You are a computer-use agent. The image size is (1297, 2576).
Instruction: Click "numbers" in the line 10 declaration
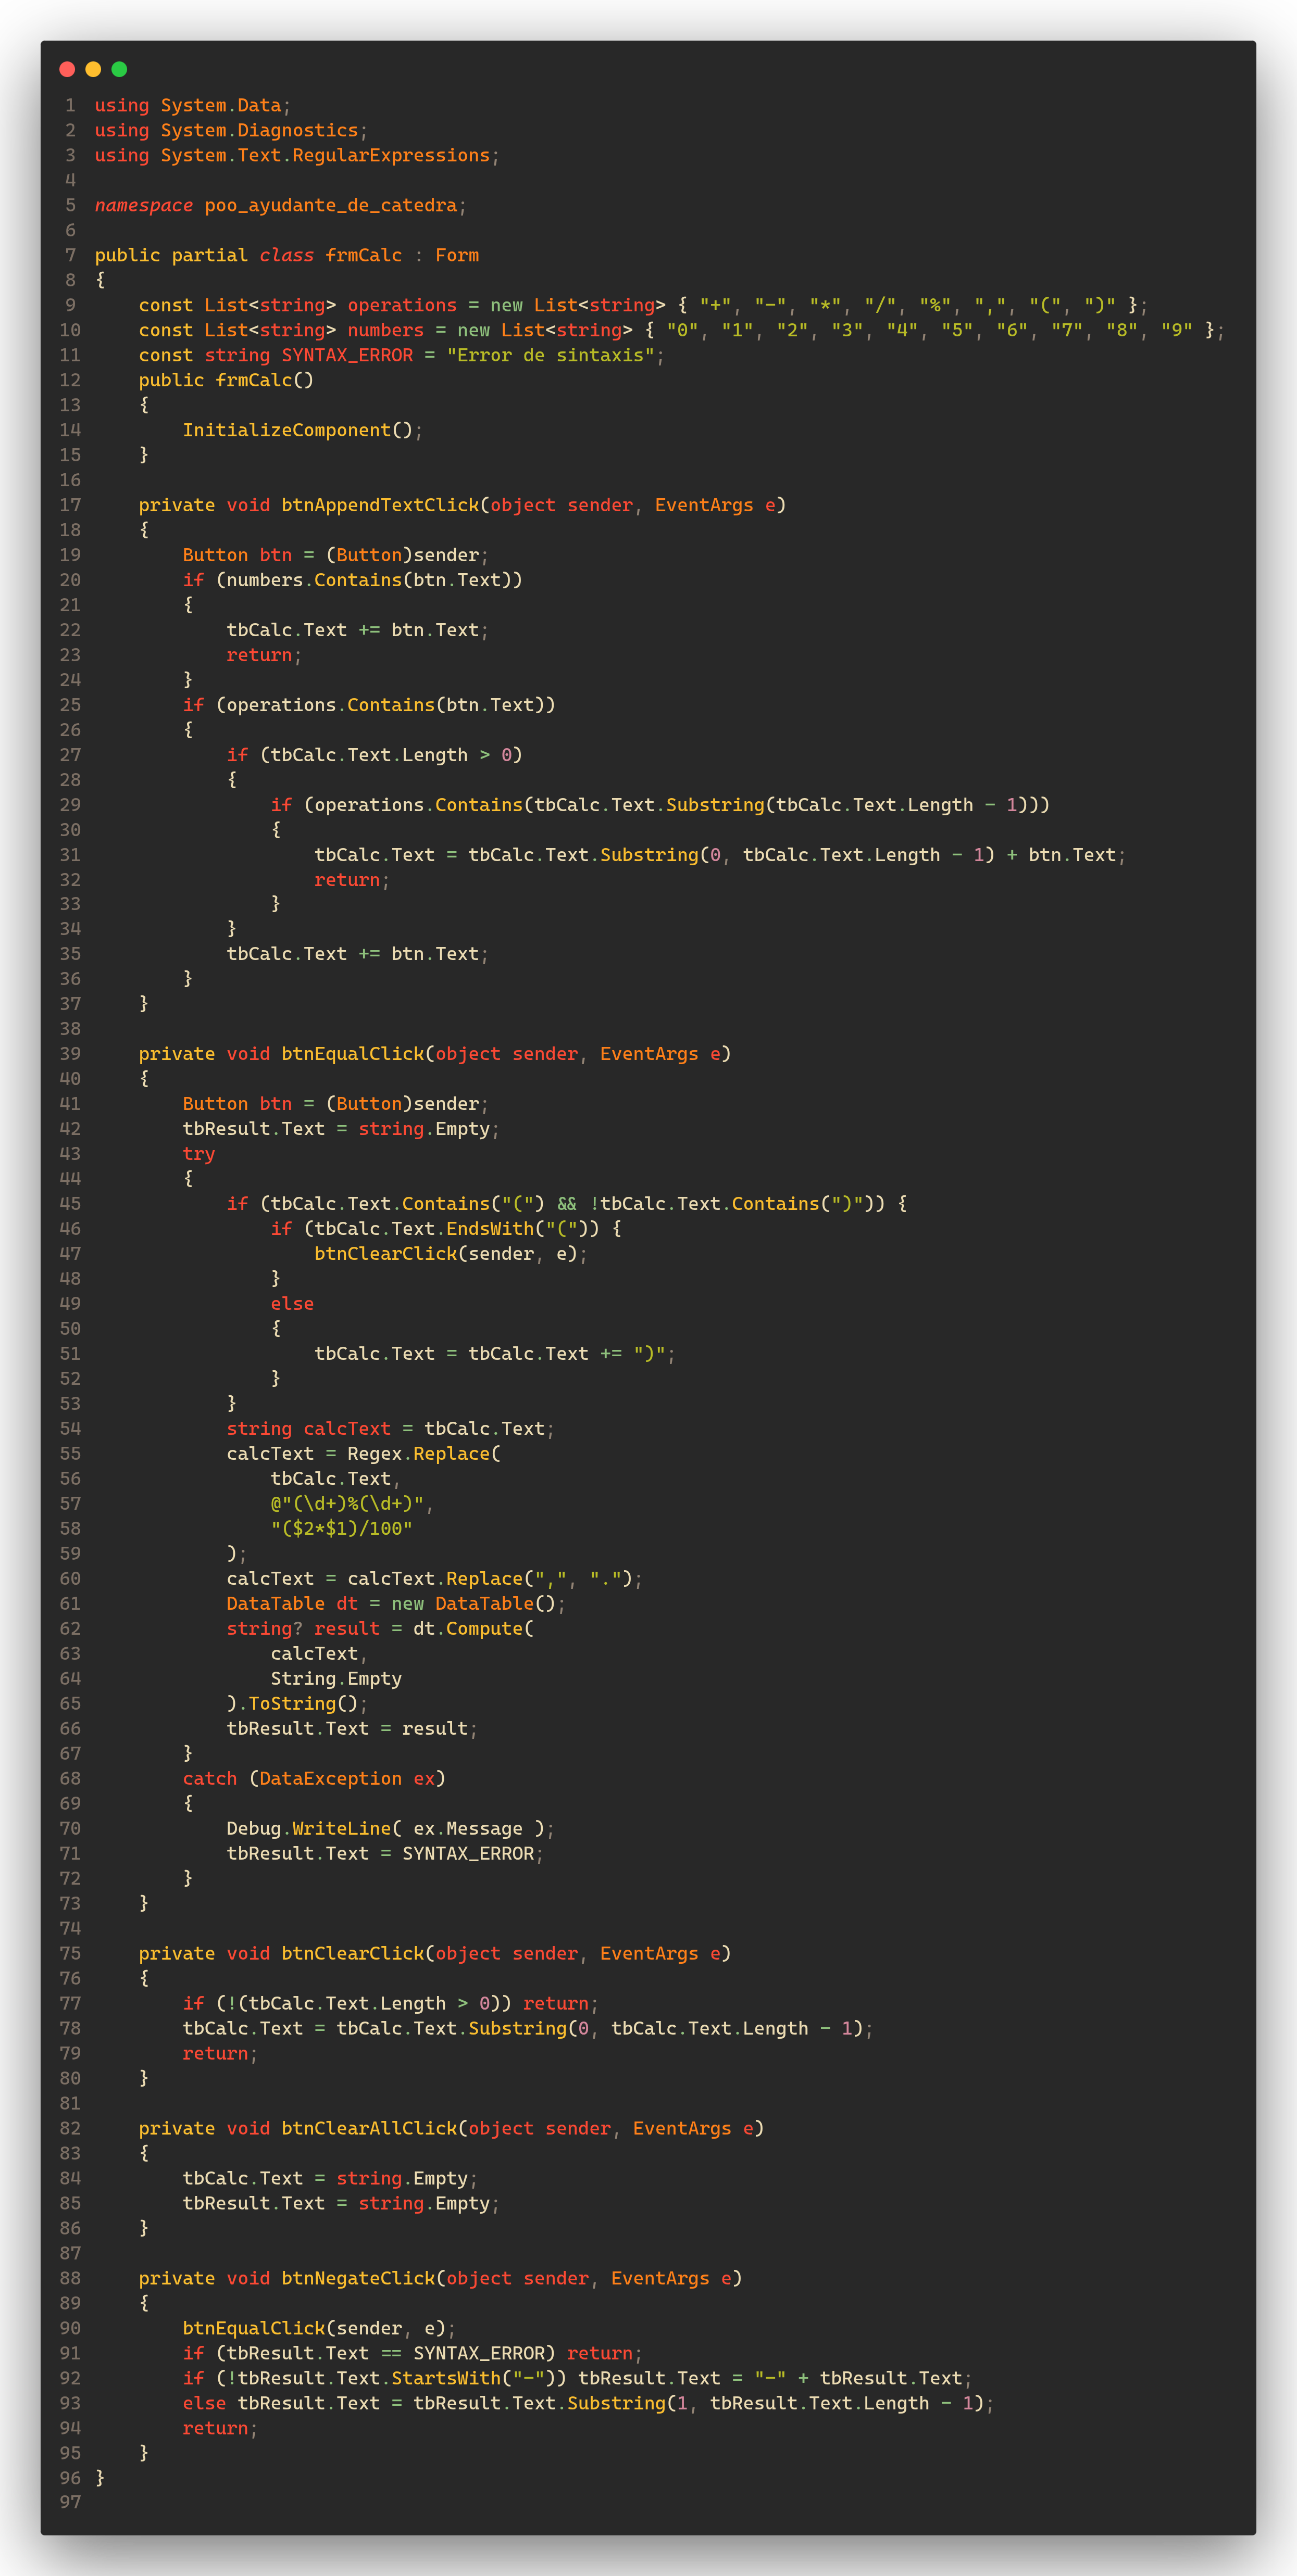point(385,330)
